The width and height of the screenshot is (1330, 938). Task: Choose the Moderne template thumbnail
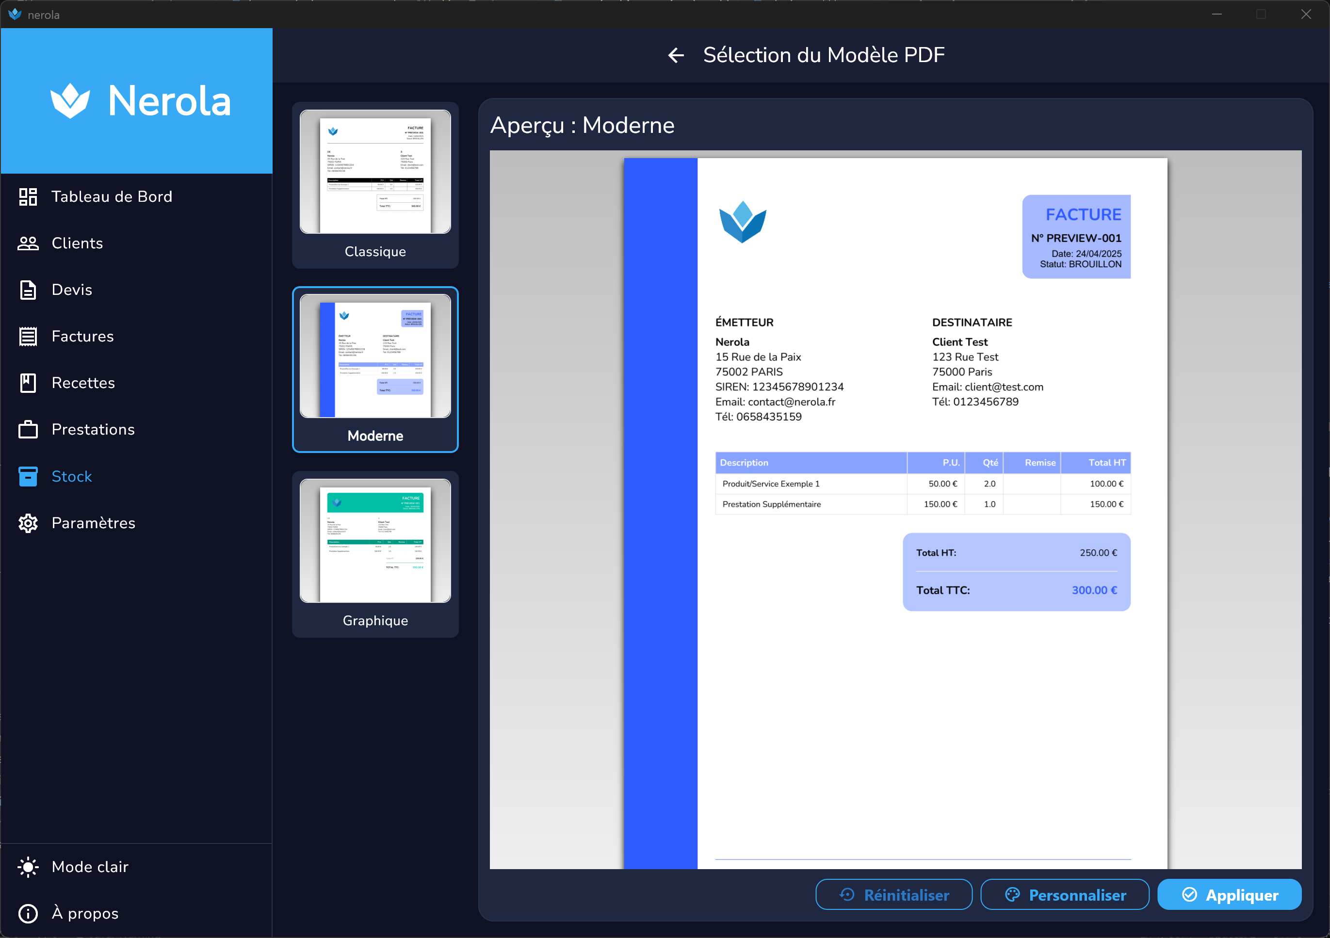click(x=375, y=356)
